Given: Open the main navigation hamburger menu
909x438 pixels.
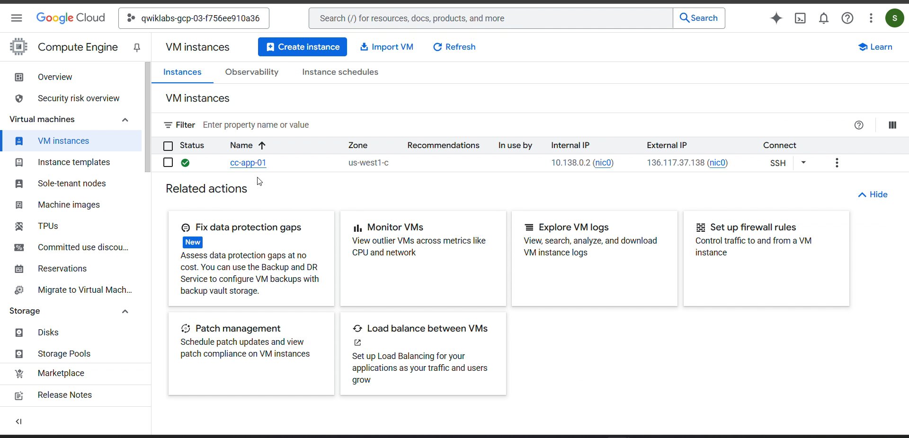Looking at the screenshot, I should 17,18.
